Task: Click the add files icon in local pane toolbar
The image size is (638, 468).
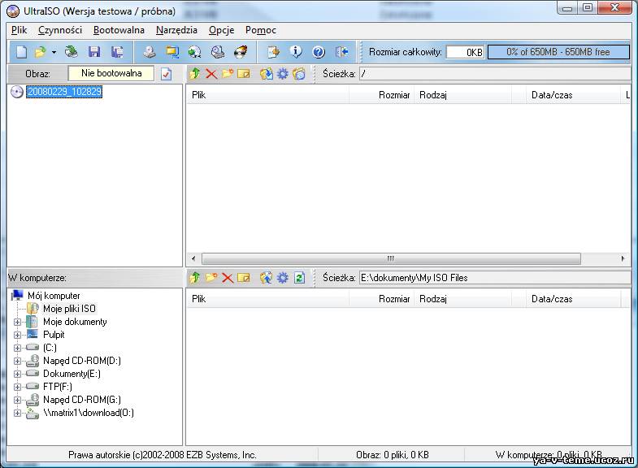Action: pyautogui.click(x=267, y=278)
